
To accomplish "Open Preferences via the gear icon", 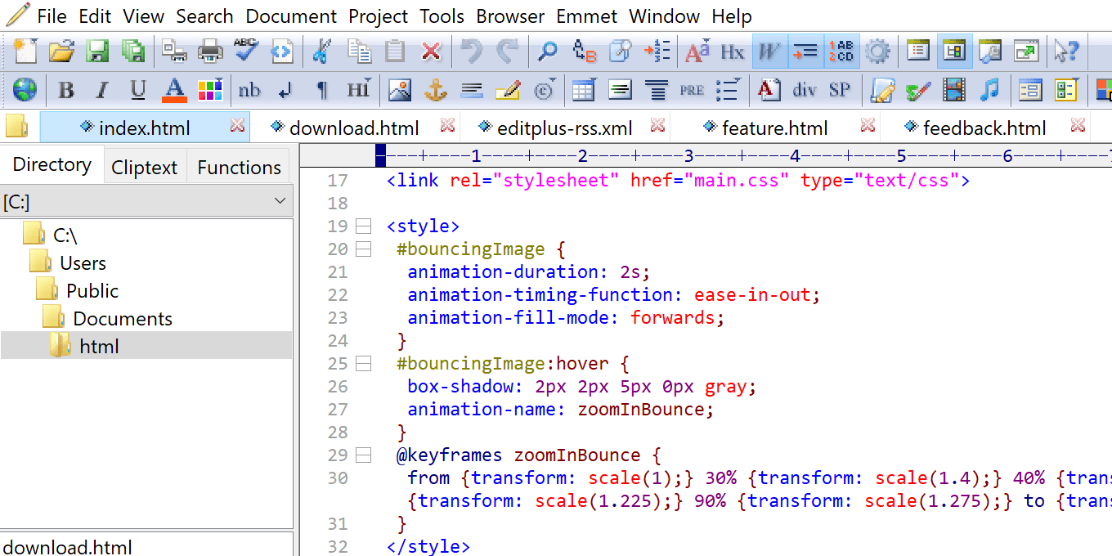I will (877, 51).
